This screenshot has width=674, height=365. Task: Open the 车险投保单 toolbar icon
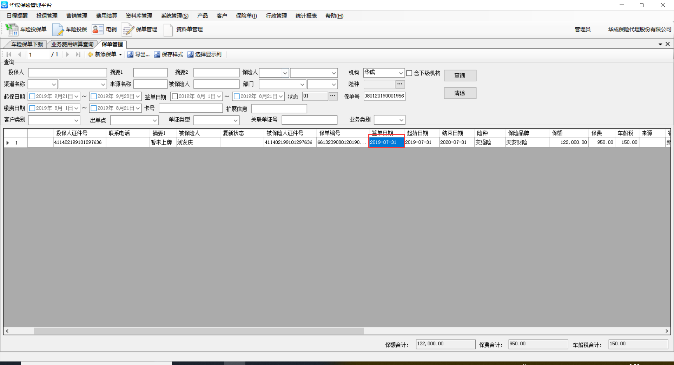(12, 29)
